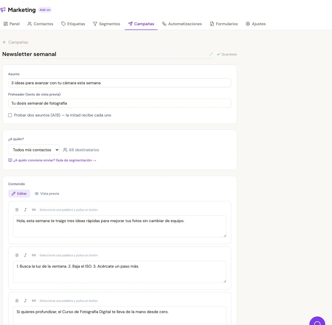Click into the 'Busca la luz' text area
This screenshot has height=325, width=332.
click(x=120, y=272)
